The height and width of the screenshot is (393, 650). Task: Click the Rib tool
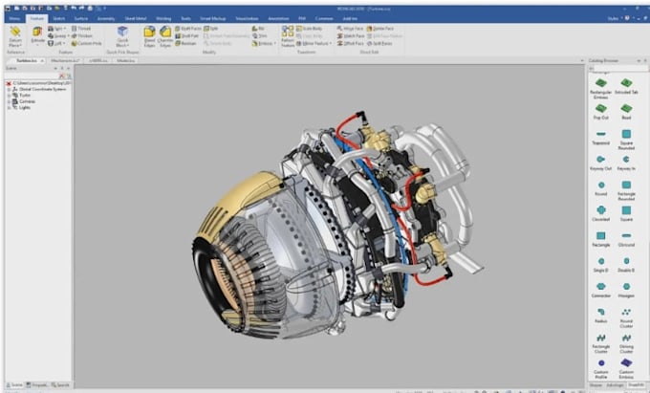258,29
